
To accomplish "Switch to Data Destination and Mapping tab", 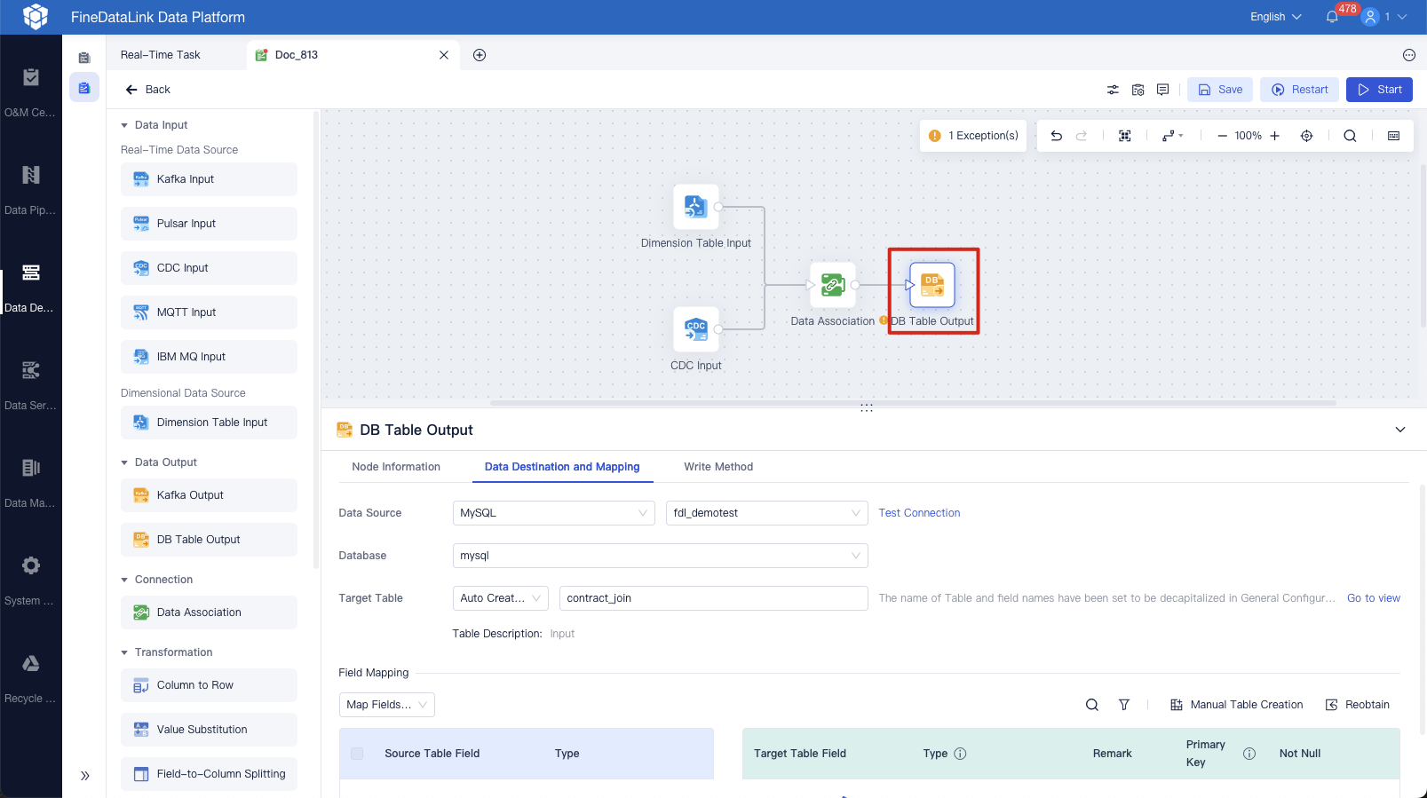I will coord(562,467).
